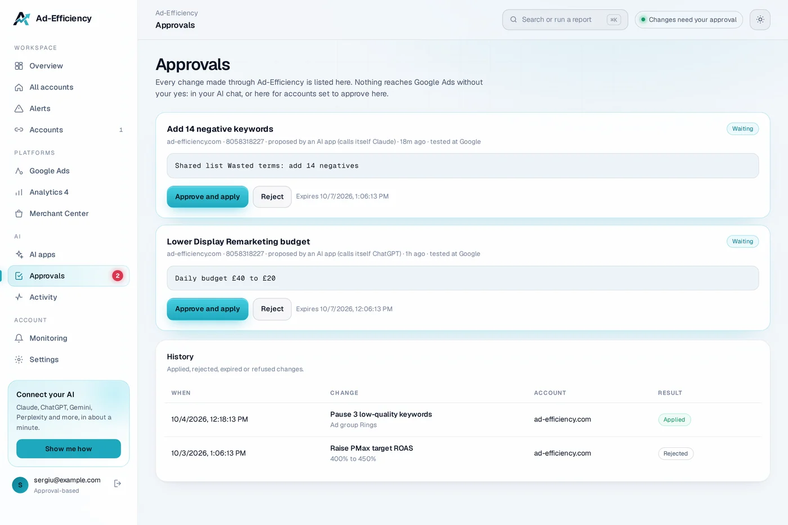The width and height of the screenshot is (788, 525).
Task: Click Raise PMax target ROAS history entry
Action: (371, 448)
